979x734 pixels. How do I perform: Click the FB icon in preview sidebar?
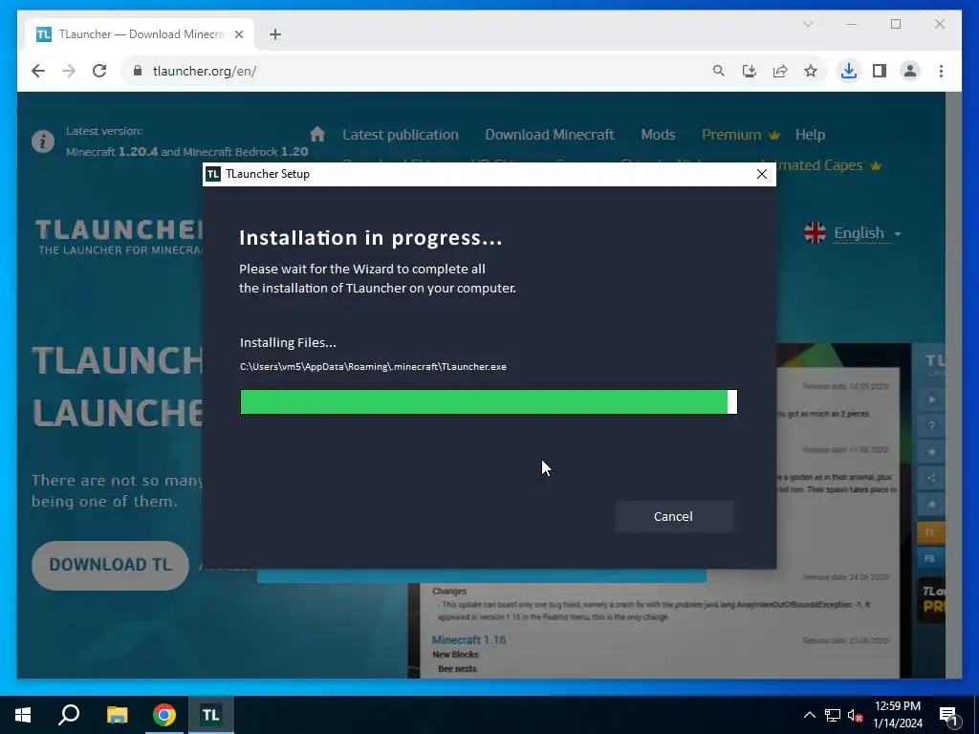pos(930,558)
